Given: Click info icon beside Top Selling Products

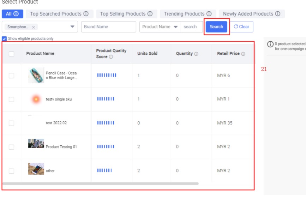Looking at the screenshot, I should point(150,14).
